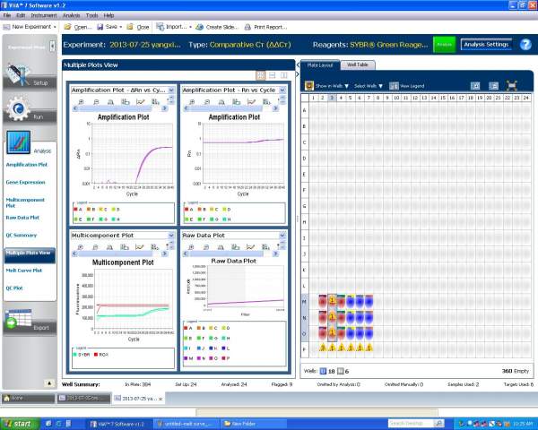538x430 pixels.
Task: Click the zoom-out wells icon on plate toolbar
Action: 493,86
